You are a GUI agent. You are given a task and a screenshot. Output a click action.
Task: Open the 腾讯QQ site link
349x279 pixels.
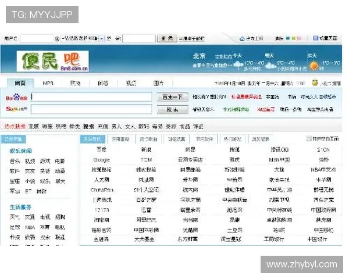click(x=280, y=150)
